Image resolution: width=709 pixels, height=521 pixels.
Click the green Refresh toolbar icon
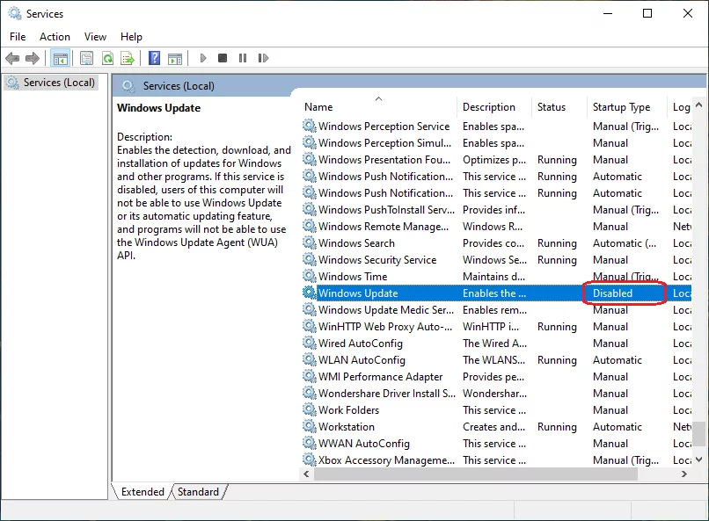coord(107,58)
